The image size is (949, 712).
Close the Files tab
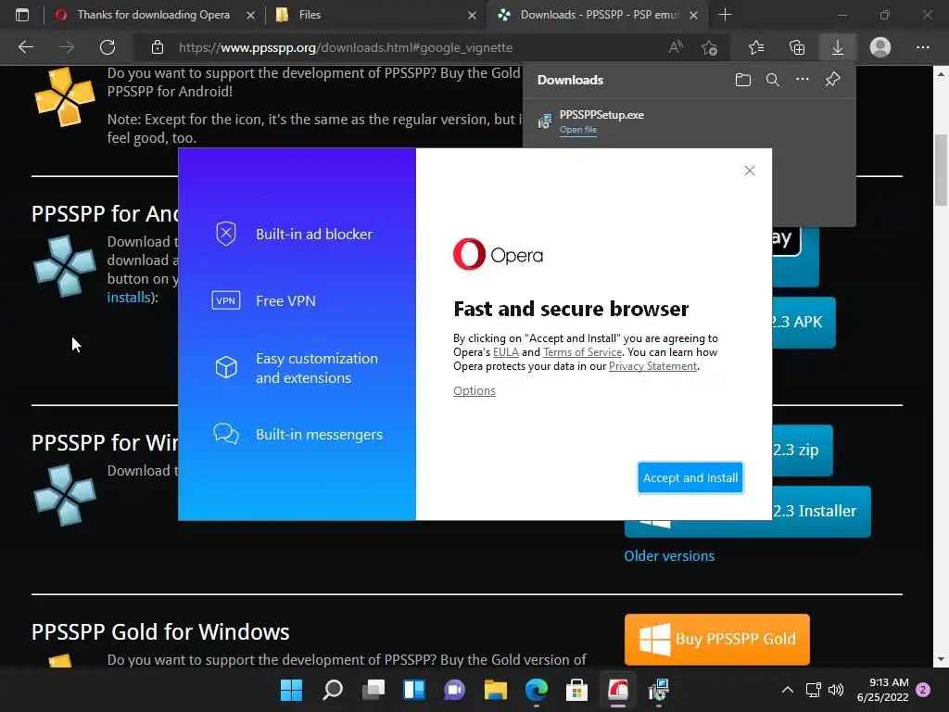tap(472, 15)
